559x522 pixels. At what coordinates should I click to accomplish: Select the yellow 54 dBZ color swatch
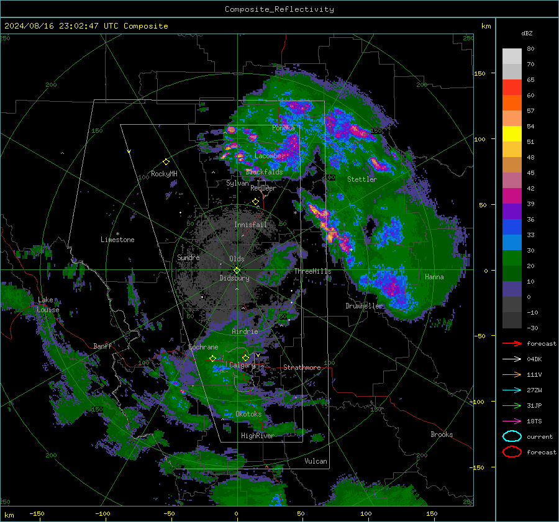512,134
